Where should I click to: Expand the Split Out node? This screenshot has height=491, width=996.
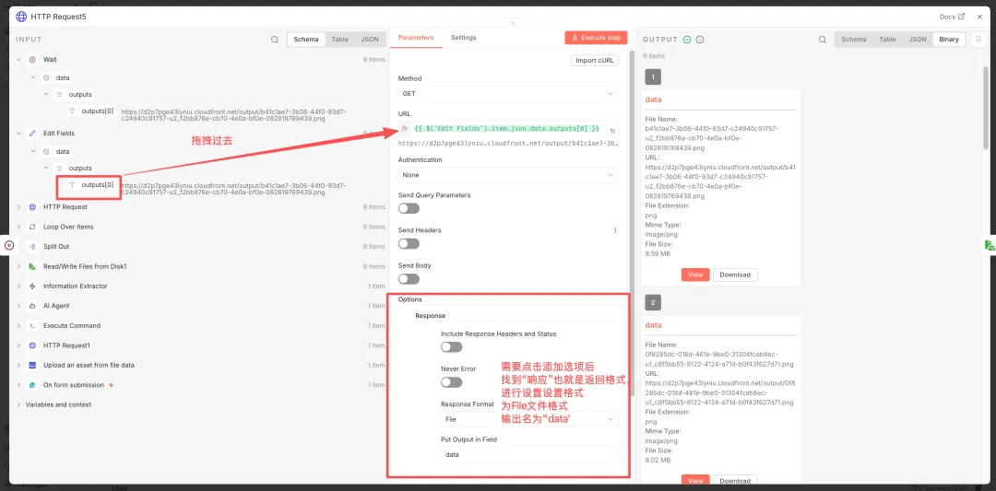(19, 246)
